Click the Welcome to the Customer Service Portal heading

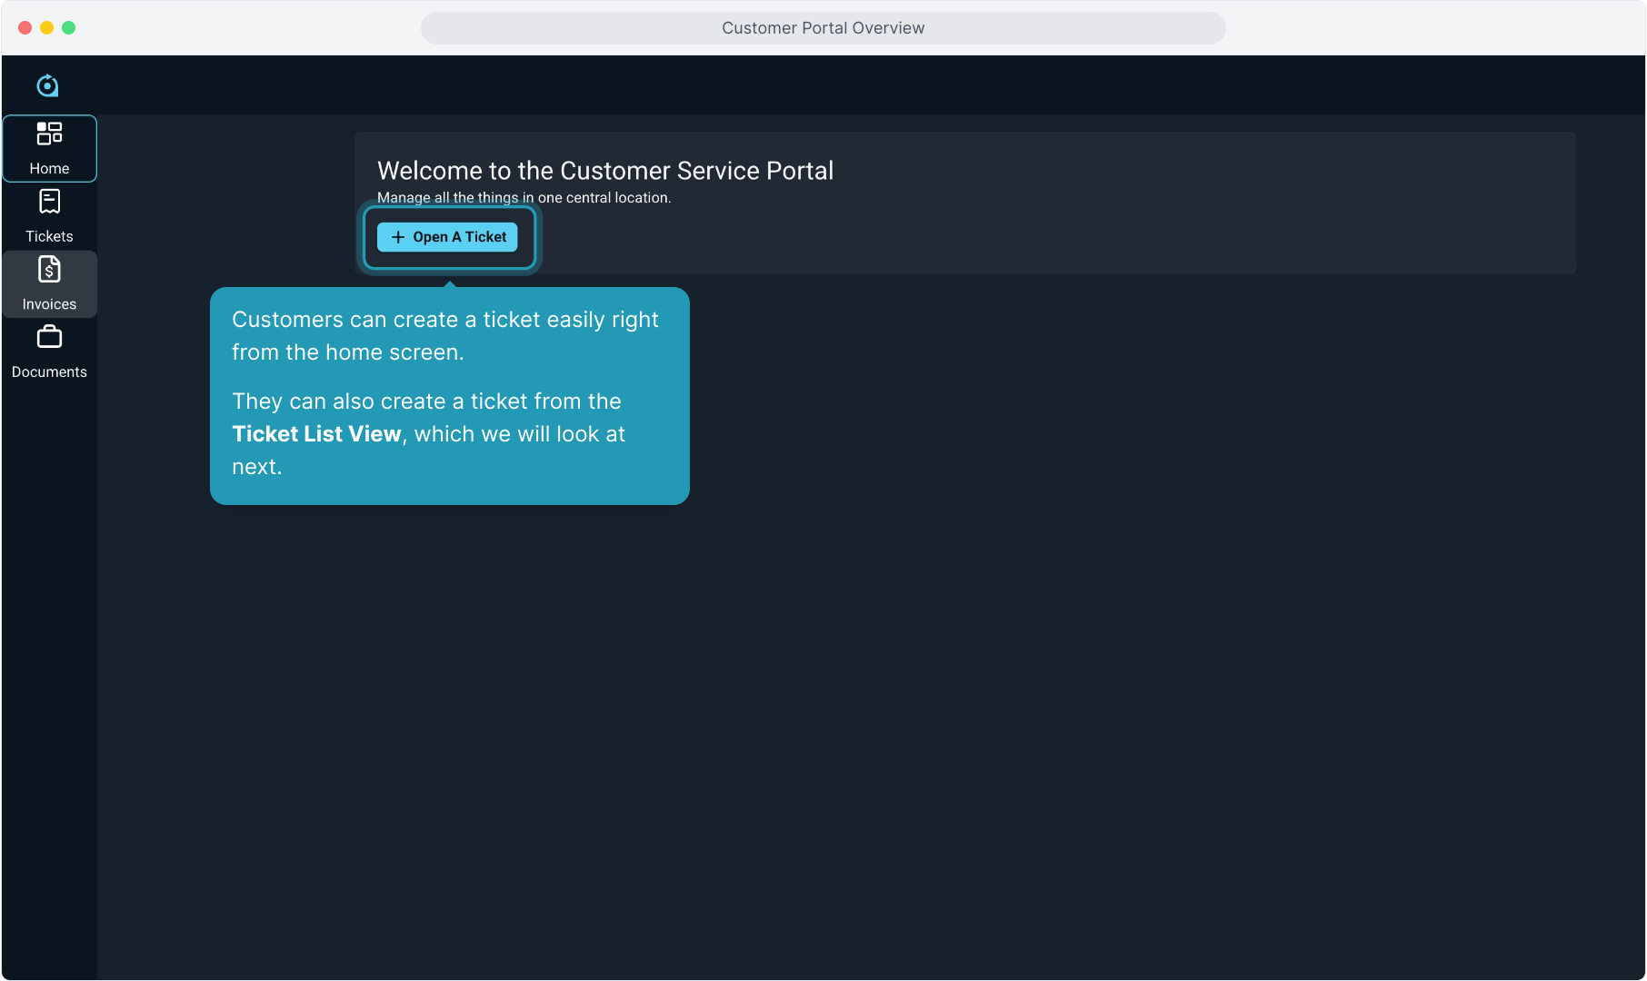[604, 171]
